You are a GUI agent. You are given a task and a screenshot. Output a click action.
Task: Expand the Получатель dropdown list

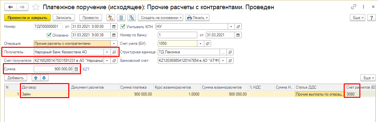[107, 52]
